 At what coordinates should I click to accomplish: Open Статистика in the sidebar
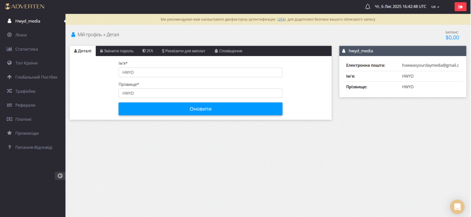pos(27,49)
